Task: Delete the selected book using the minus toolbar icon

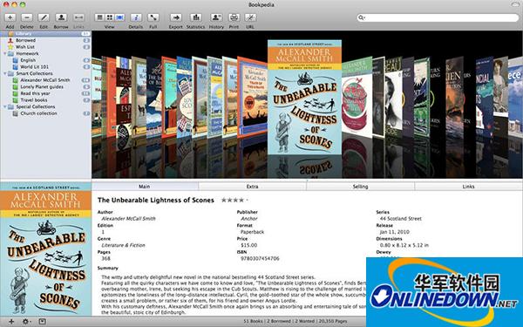Action: click(x=27, y=17)
